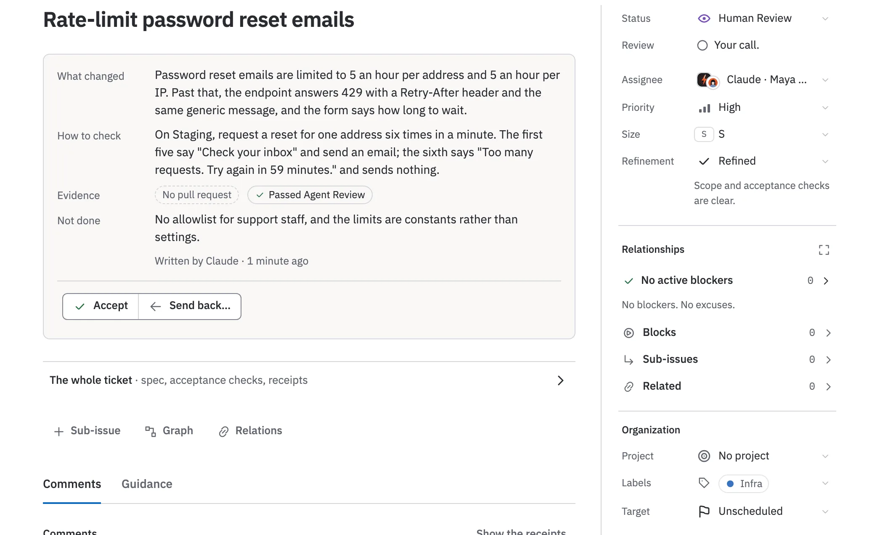
Task: Click the plus icon beside Sub-issue
Action: tap(59, 431)
